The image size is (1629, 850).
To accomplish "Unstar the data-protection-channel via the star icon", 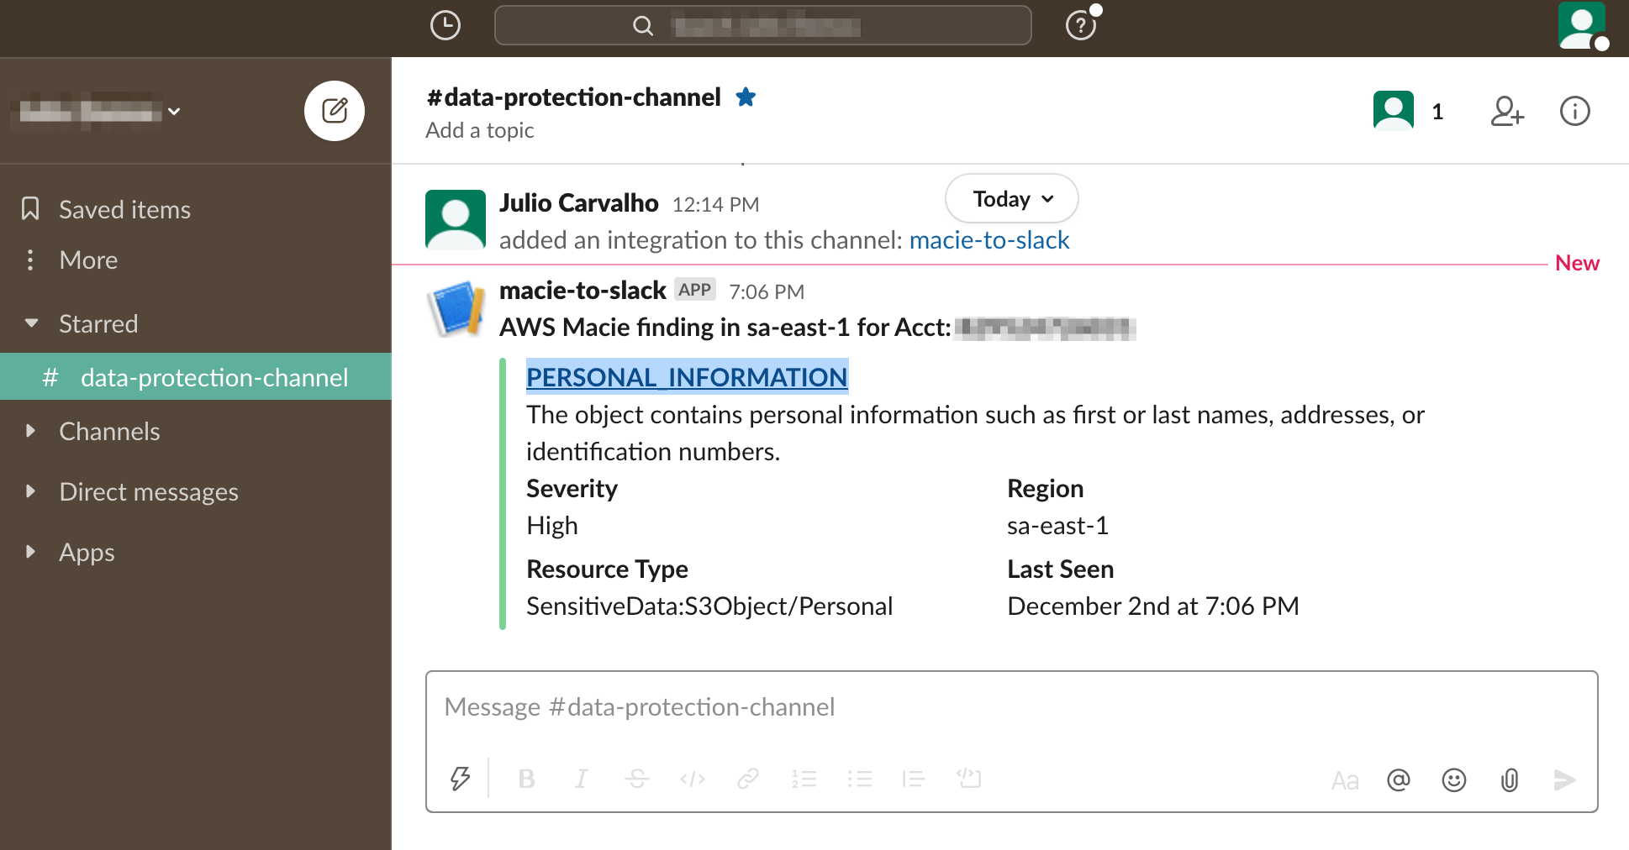I will pyautogui.click(x=746, y=97).
